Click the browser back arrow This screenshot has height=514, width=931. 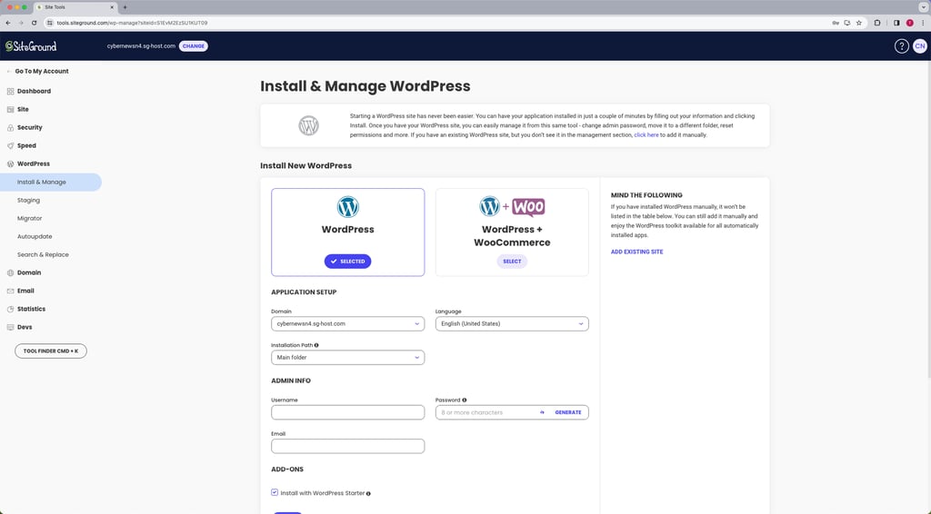coord(7,23)
